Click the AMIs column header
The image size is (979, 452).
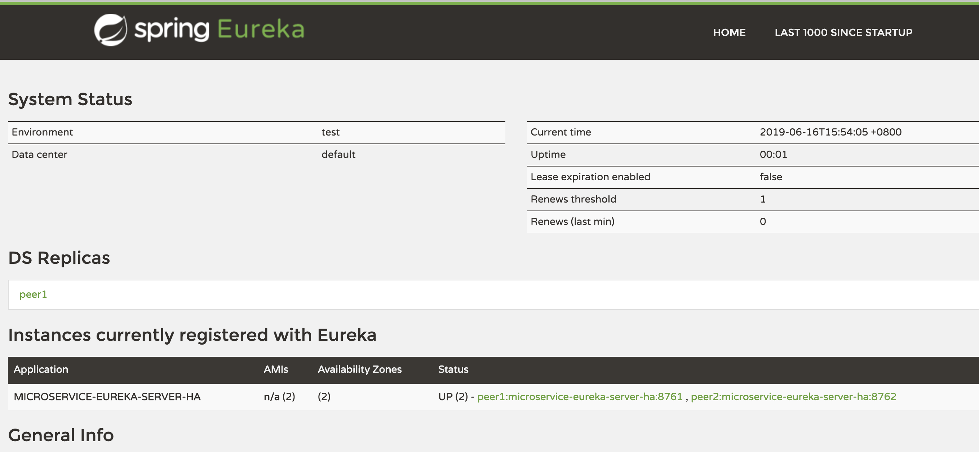click(275, 369)
